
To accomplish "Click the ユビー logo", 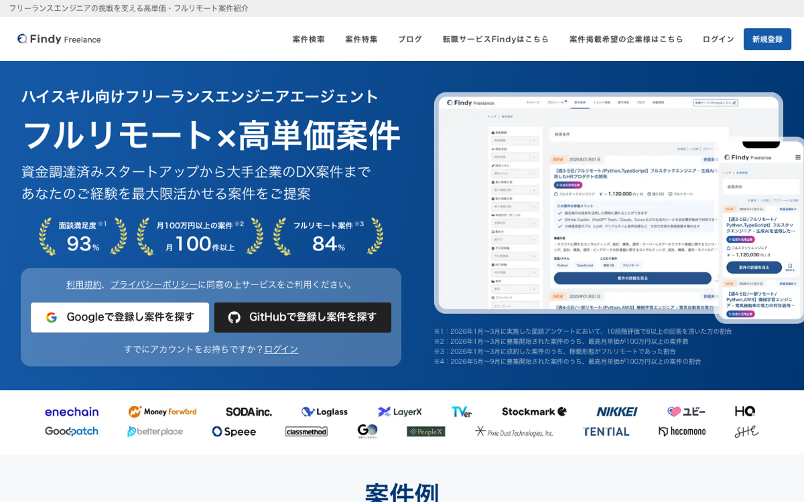I will [x=686, y=412].
